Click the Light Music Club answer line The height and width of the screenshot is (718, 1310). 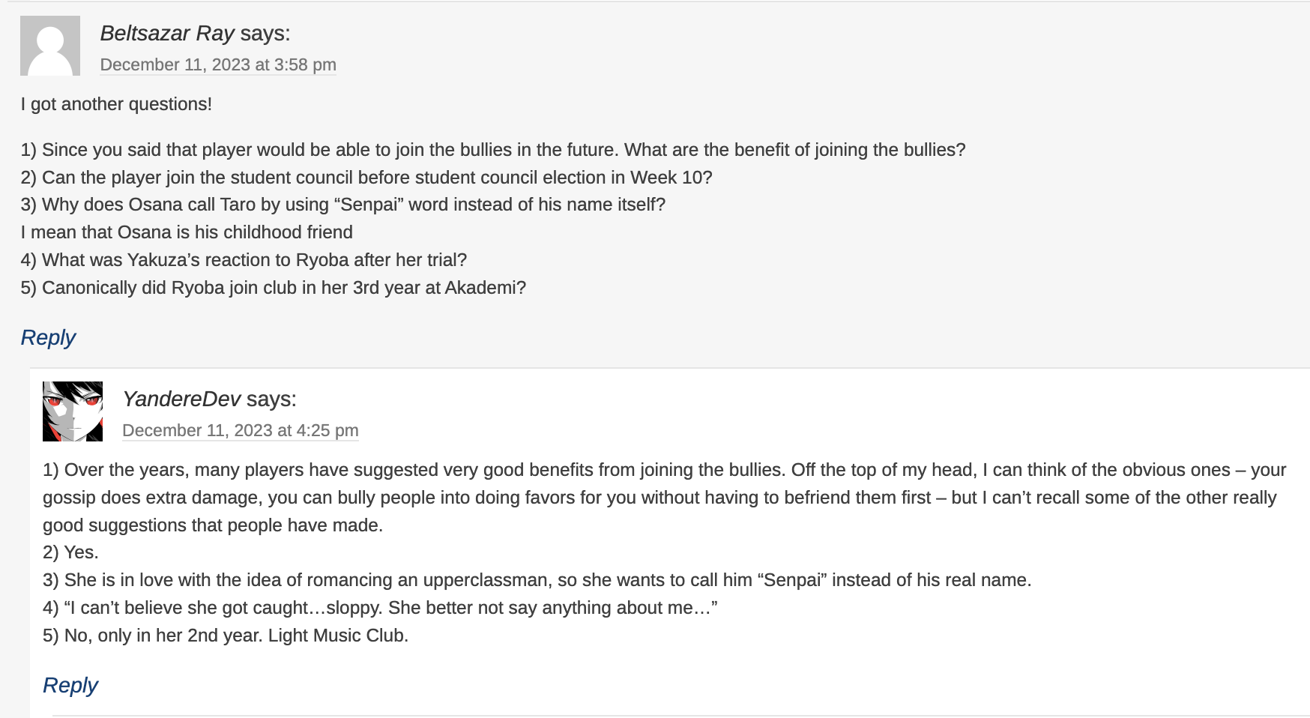(x=226, y=636)
